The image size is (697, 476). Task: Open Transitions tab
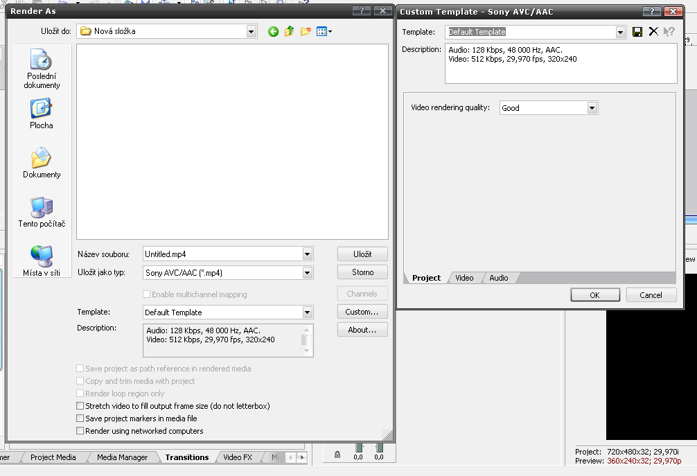coord(187,457)
